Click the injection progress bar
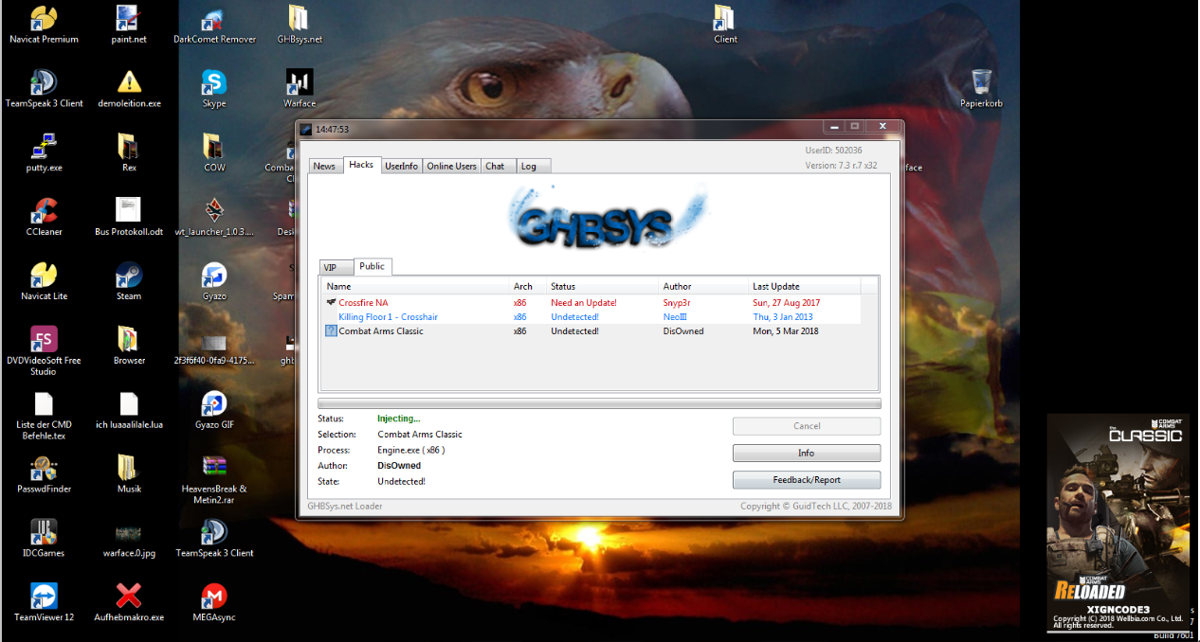This screenshot has height=642, width=1200. tap(599, 403)
